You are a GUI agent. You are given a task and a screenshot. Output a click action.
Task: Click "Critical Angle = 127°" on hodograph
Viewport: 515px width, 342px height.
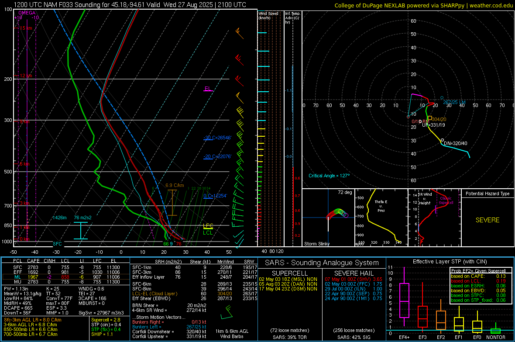point(329,176)
